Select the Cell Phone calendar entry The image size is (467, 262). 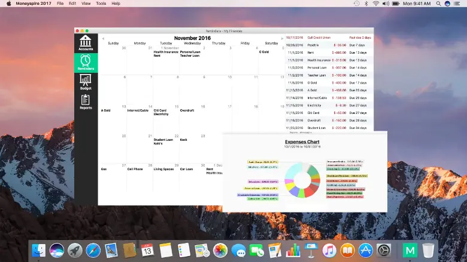135,169
